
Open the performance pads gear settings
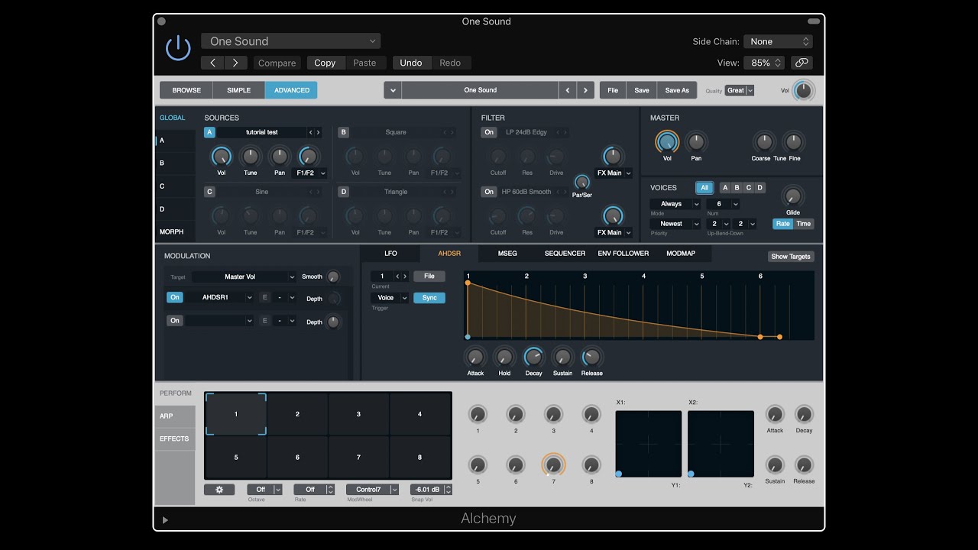coord(219,490)
